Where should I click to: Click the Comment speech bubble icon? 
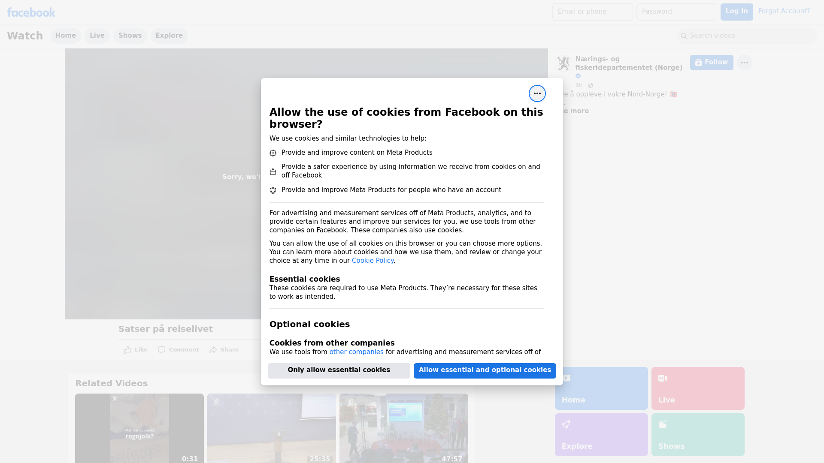pyautogui.click(x=161, y=350)
